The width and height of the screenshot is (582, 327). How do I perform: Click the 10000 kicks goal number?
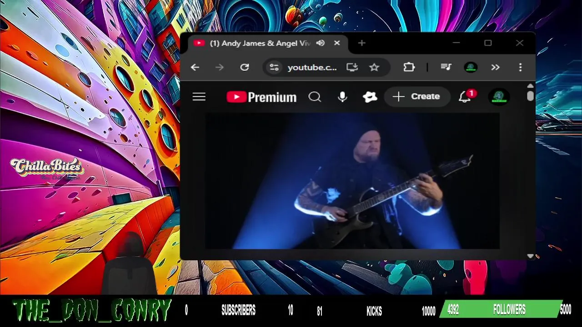[428, 311]
